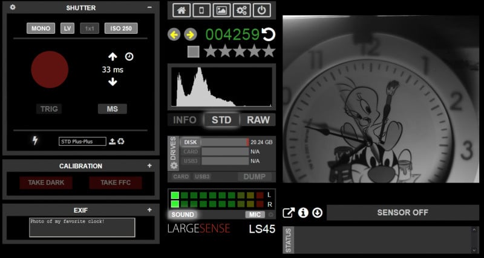This screenshot has height=258, width=484.
Task: Click the DISK usage bar
Action: click(x=225, y=142)
